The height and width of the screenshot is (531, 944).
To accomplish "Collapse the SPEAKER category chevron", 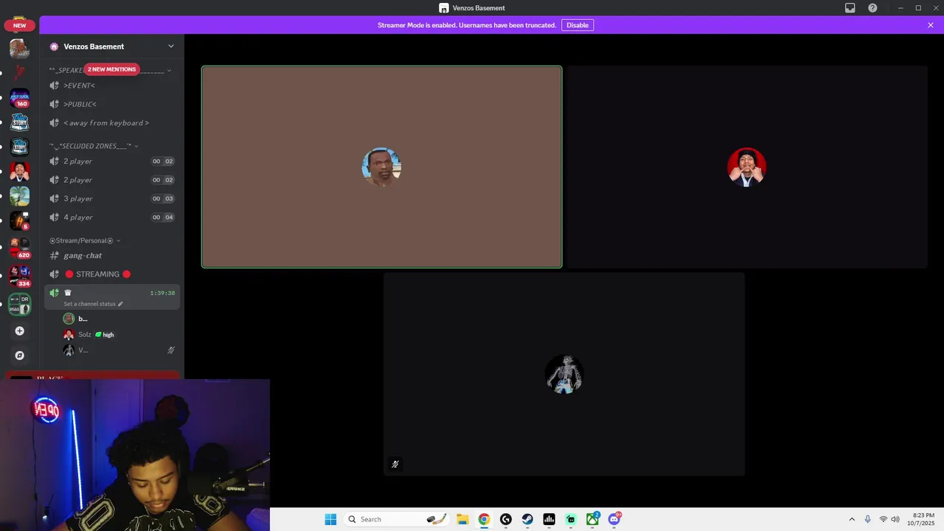I will tap(169, 71).
